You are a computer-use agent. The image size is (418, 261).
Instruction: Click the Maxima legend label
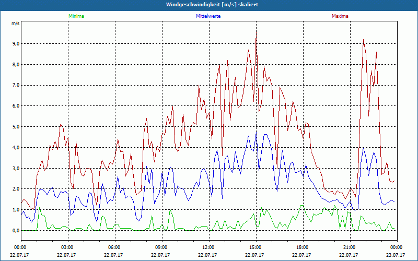pyautogui.click(x=340, y=16)
